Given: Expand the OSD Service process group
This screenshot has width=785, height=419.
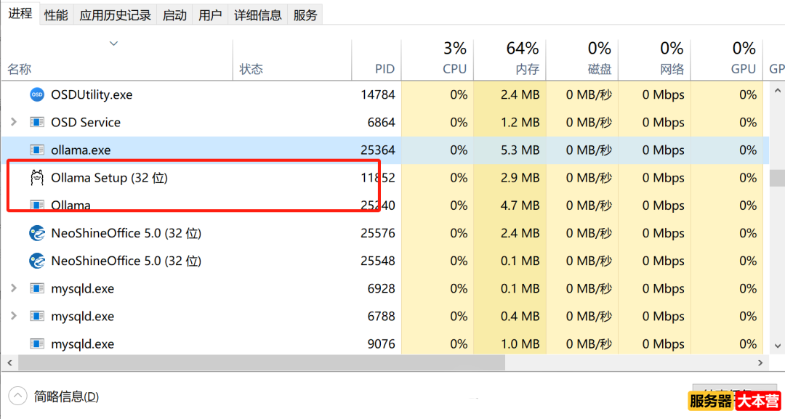Looking at the screenshot, I should 14,123.
